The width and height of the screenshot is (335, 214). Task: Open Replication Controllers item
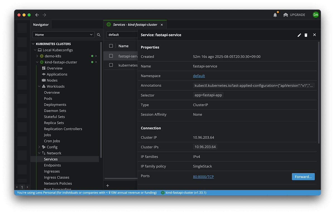63,129
